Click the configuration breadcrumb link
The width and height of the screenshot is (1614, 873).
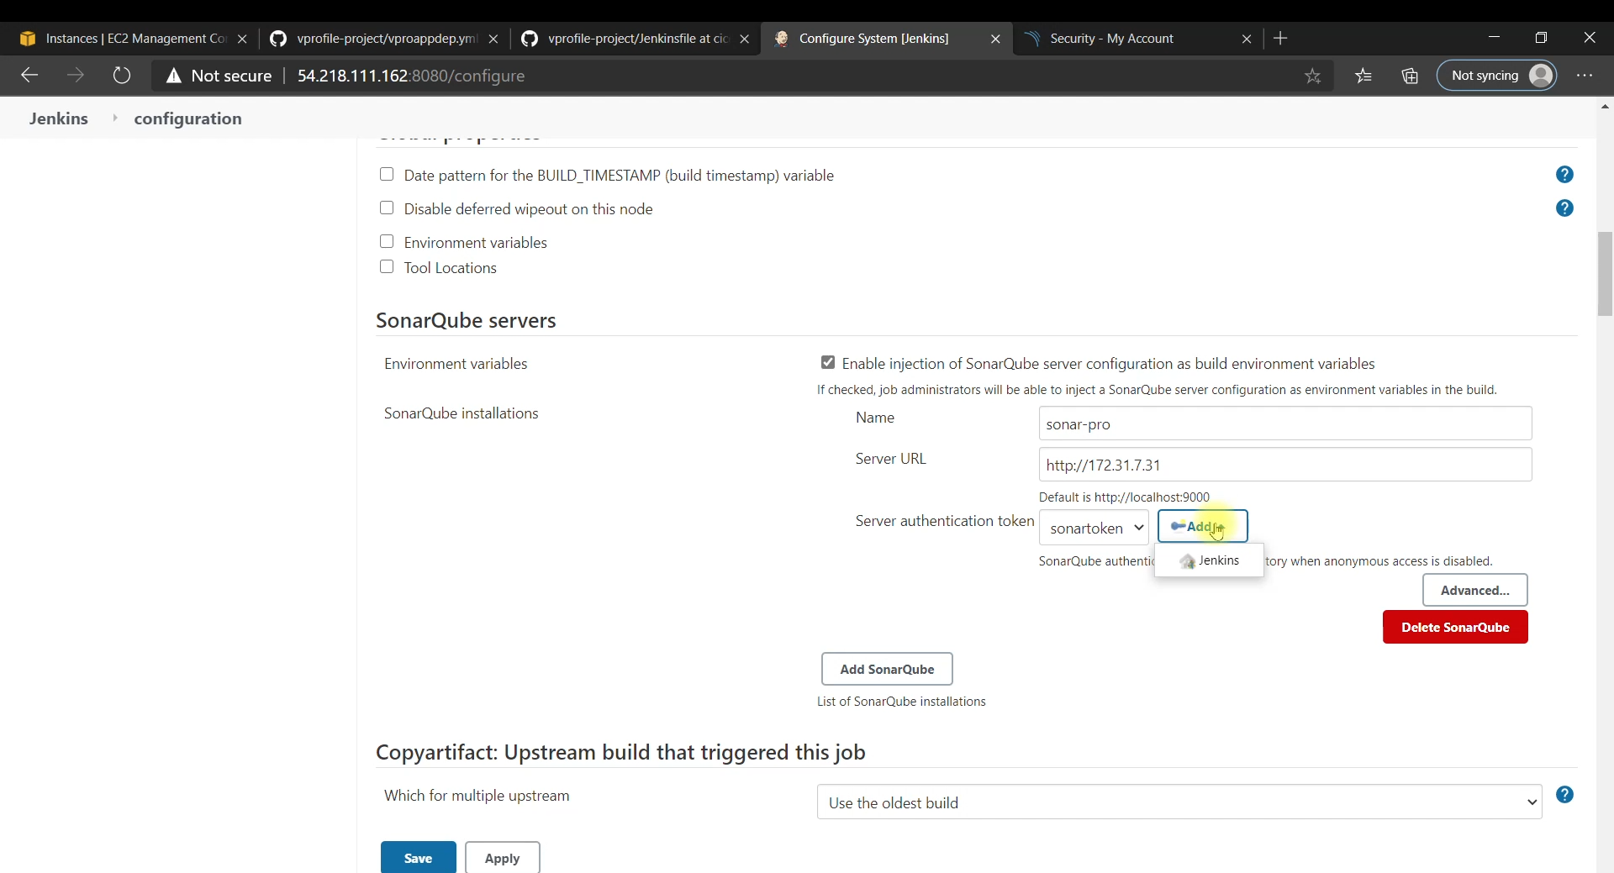pyautogui.click(x=188, y=118)
